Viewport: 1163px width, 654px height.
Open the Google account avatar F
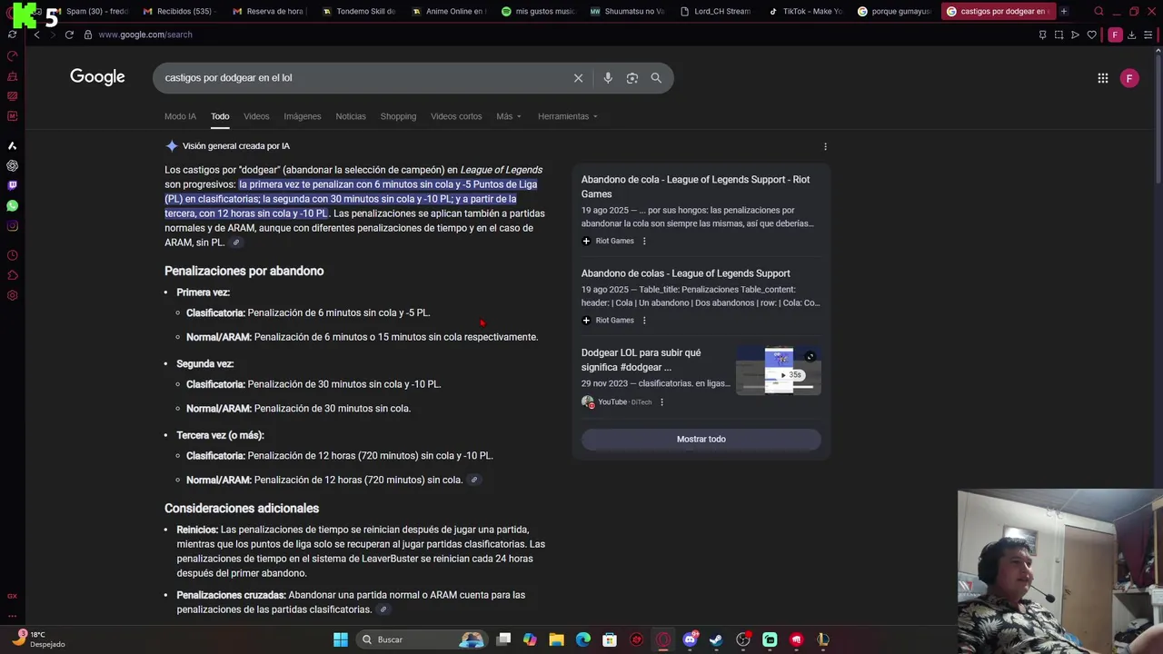[1129, 78]
